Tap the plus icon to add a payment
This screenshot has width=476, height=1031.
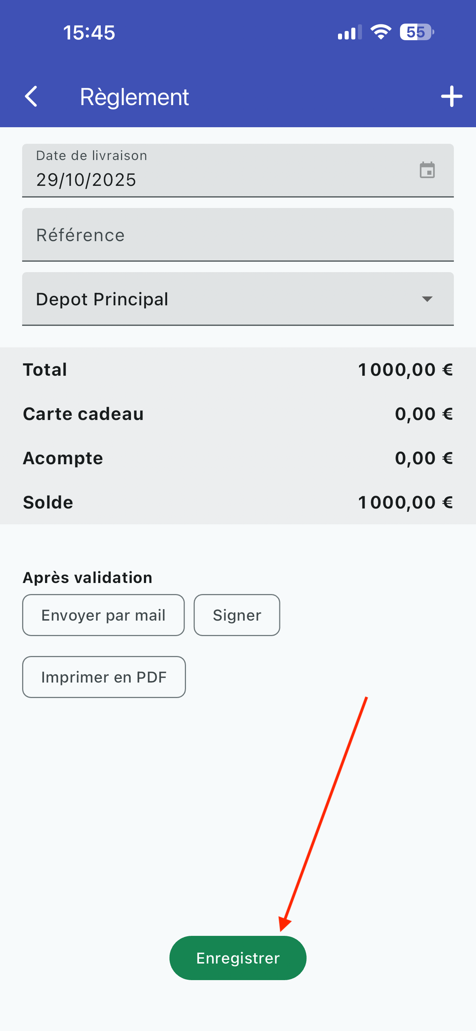(x=452, y=97)
